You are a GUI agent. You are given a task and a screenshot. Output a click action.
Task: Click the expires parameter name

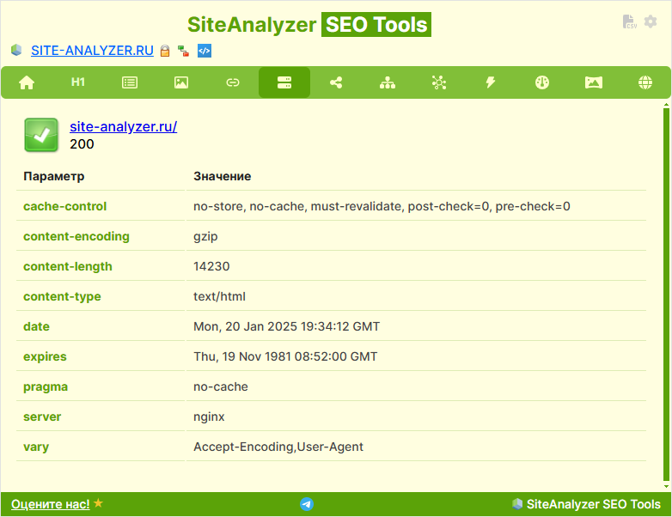pos(45,356)
